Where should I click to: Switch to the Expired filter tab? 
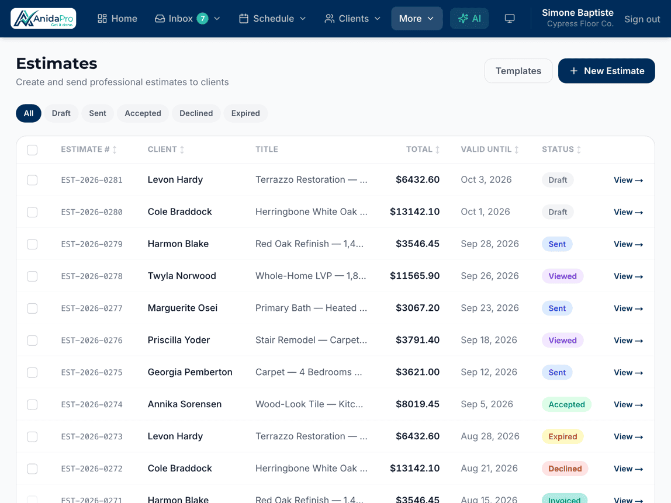245,113
